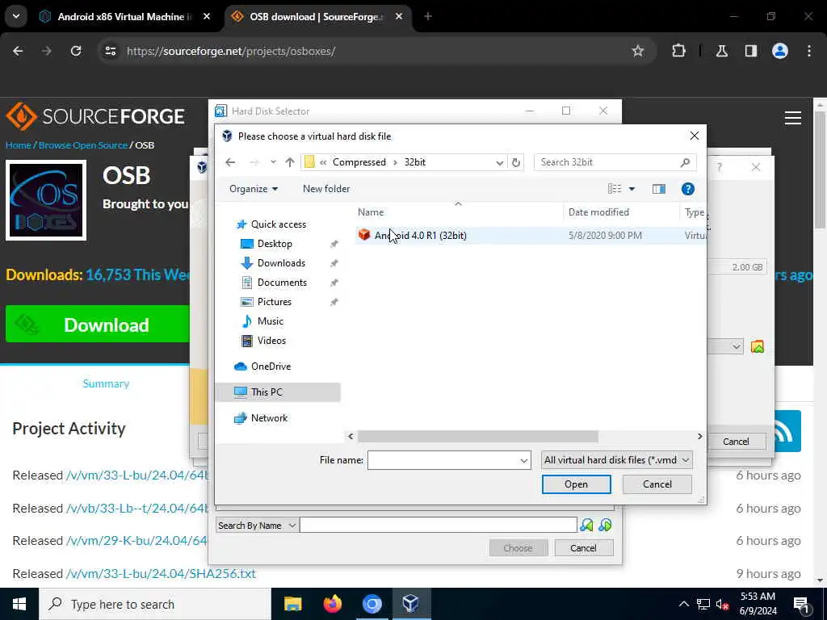Open Videos in navigation pane

pyautogui.click(x=271, y=341)
